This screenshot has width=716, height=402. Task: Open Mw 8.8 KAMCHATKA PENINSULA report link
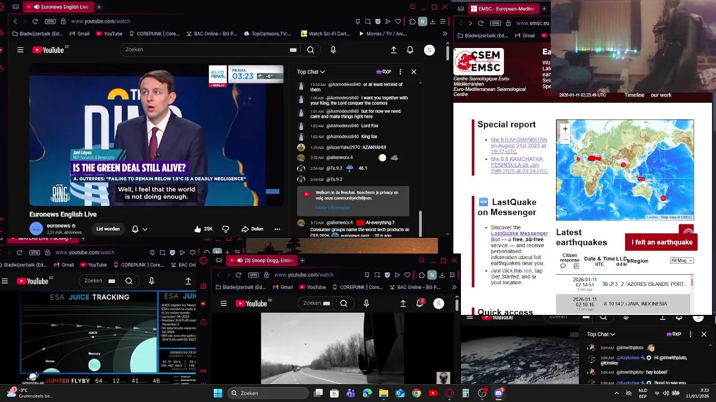(x=519, y=165)
